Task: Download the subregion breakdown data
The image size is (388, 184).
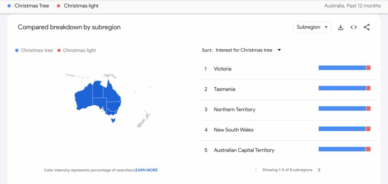Action: point(341,27)
